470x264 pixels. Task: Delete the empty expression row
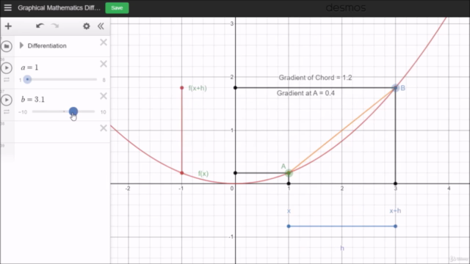(x=104, y=128)
